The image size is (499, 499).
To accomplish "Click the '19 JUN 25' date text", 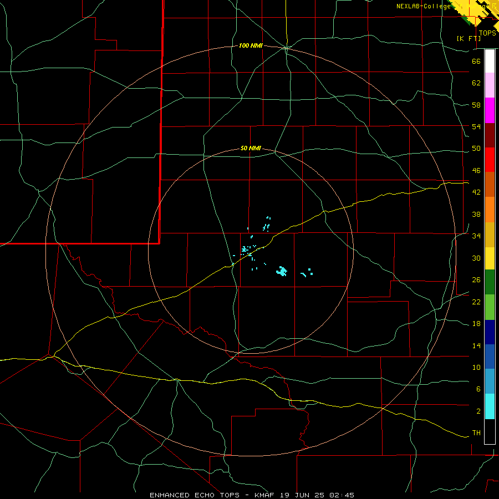I will (x=303, y=495).
